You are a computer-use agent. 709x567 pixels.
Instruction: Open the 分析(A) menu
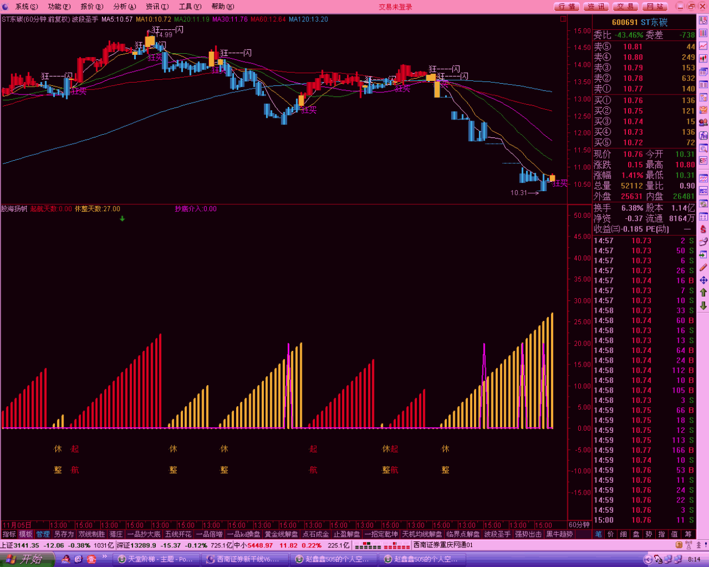tap(125, 7)
